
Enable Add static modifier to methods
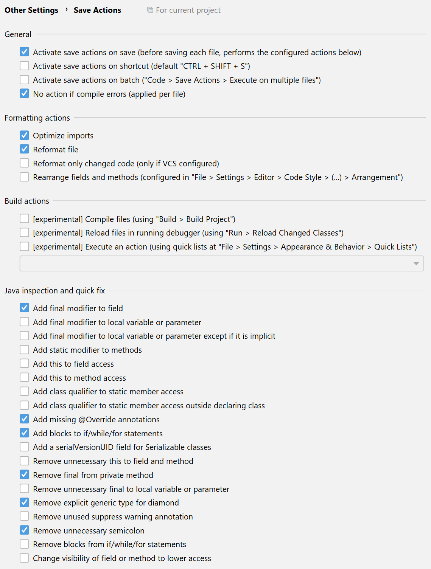(25, 350)
